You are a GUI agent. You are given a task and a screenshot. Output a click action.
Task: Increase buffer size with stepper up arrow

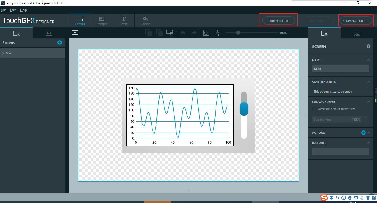tap(366, 118)
